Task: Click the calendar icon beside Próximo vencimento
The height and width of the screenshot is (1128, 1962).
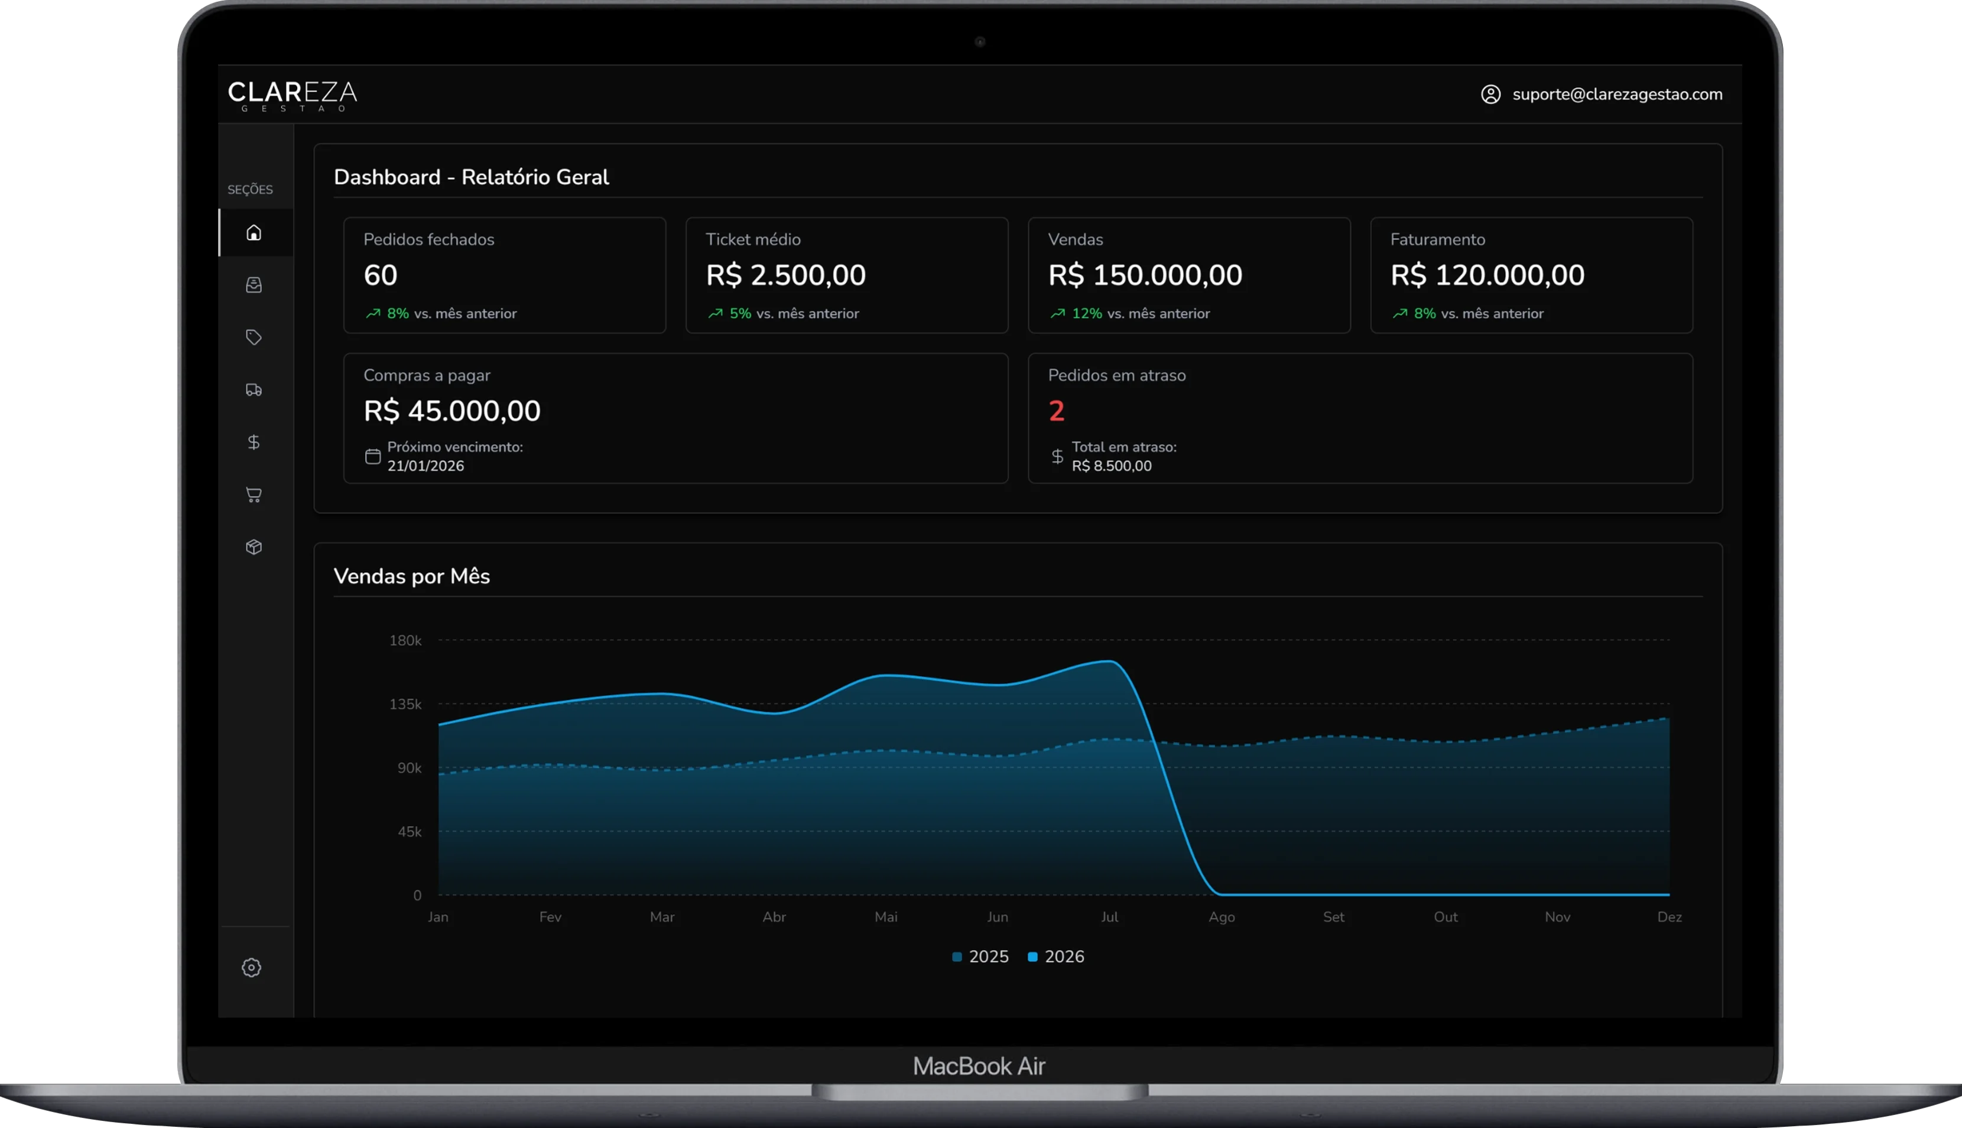Action: [x=372, y=456]
